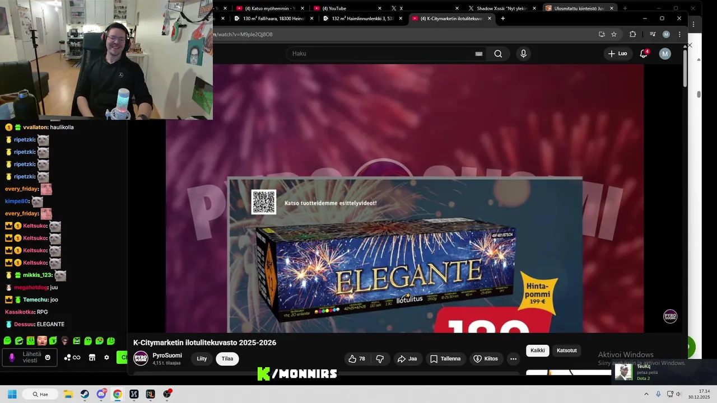Show hidden system tray icons
The width and height of the screenshot is (717, 403).
[x=646, y=394]
